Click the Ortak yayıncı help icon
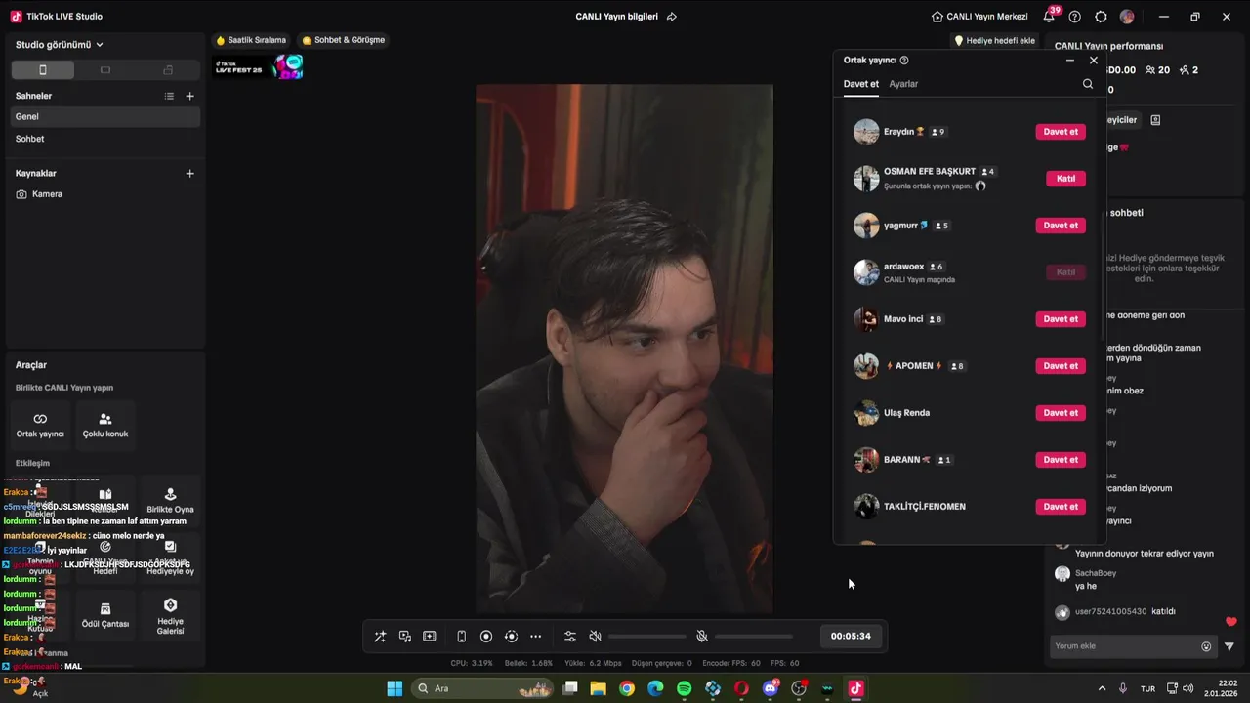This screenshot has height=703, width=1250. [x=904, y=60]
